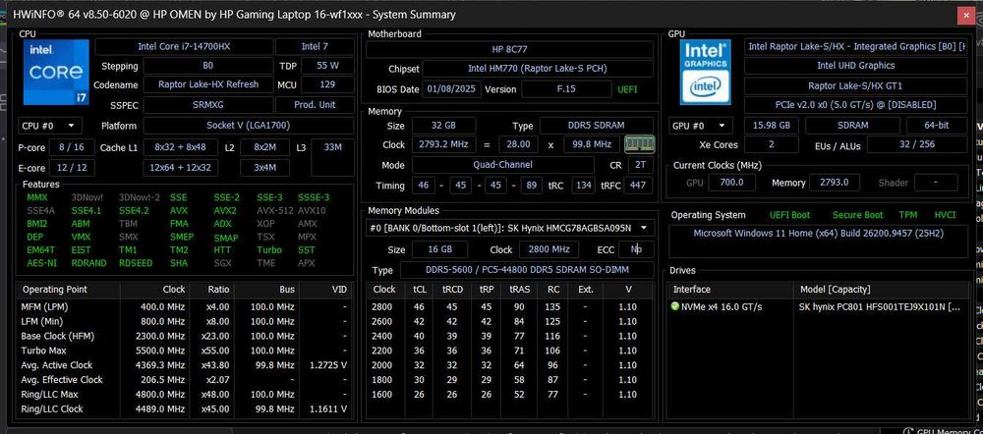
Task: Click the DDR5 SDRAM type field
Action: click(597, 126)
